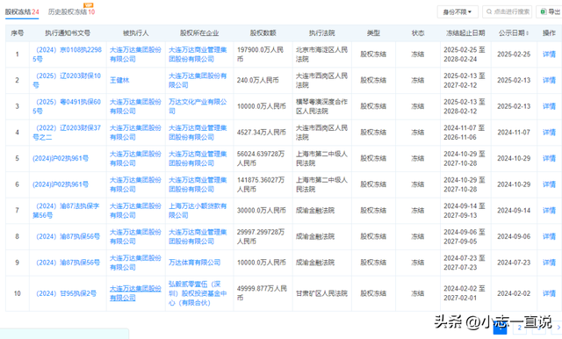This screenshot has width=562, height=339.
Task: Open row 6 (2024)沪02执961号 link
Action: point(61,184)
